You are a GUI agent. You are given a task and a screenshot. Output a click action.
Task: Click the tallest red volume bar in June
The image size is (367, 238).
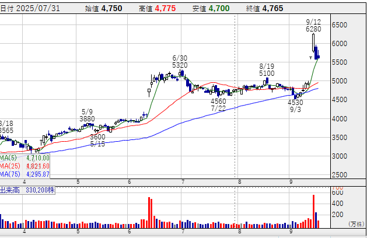click(149, 213)
